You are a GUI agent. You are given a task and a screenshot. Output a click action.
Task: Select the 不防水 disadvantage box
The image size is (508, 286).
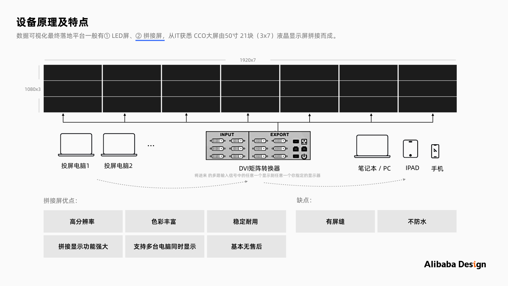(x=417, y=221)
